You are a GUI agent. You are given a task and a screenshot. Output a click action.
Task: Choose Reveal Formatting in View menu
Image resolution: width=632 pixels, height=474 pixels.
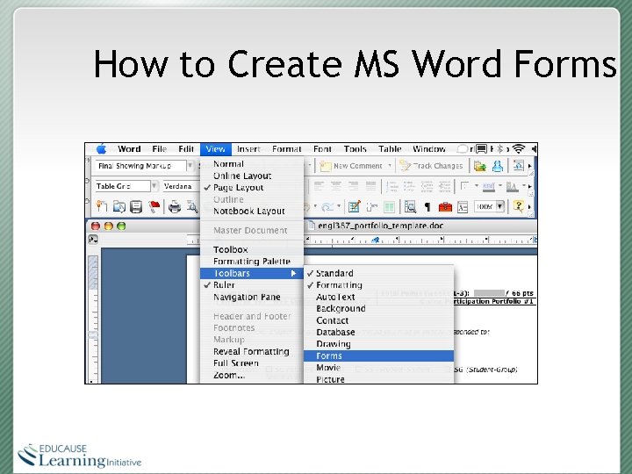coord(252,351)
